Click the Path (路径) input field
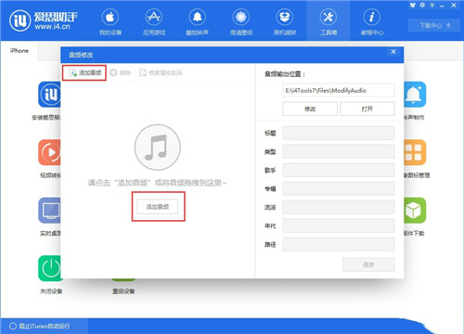This screenshot has height=334, width=464. [339, 244]
